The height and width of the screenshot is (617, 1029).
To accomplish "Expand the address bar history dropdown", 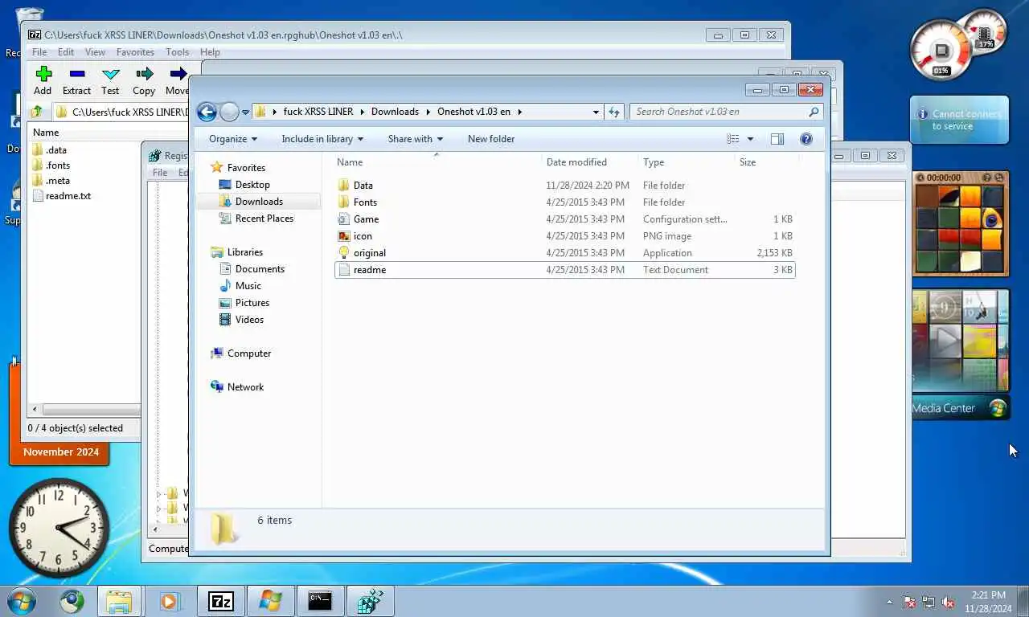I will (596, 112).
